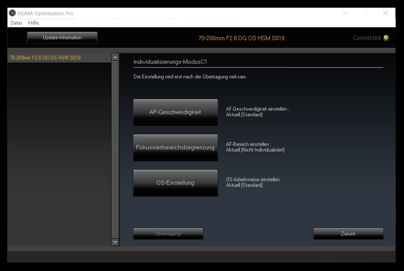Click the lens list scroll down arrow
Image resolution: width=404 pixels, height=271 pixels.
115,242
